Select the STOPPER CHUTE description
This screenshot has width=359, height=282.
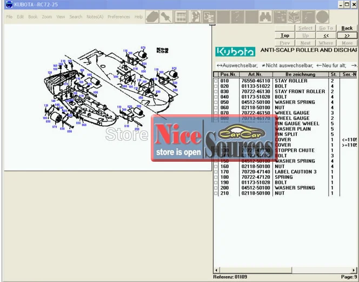(x=295, y=150)
